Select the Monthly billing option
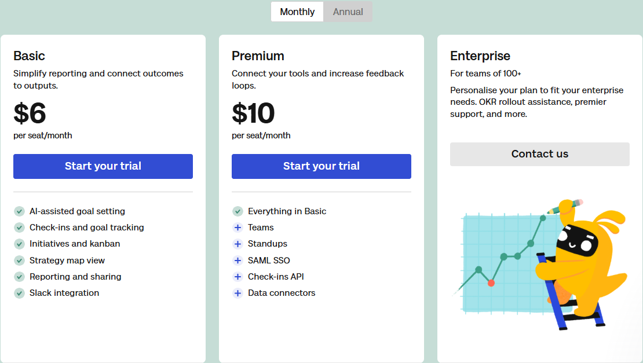 pyautogui.click(x=297, y=12)
